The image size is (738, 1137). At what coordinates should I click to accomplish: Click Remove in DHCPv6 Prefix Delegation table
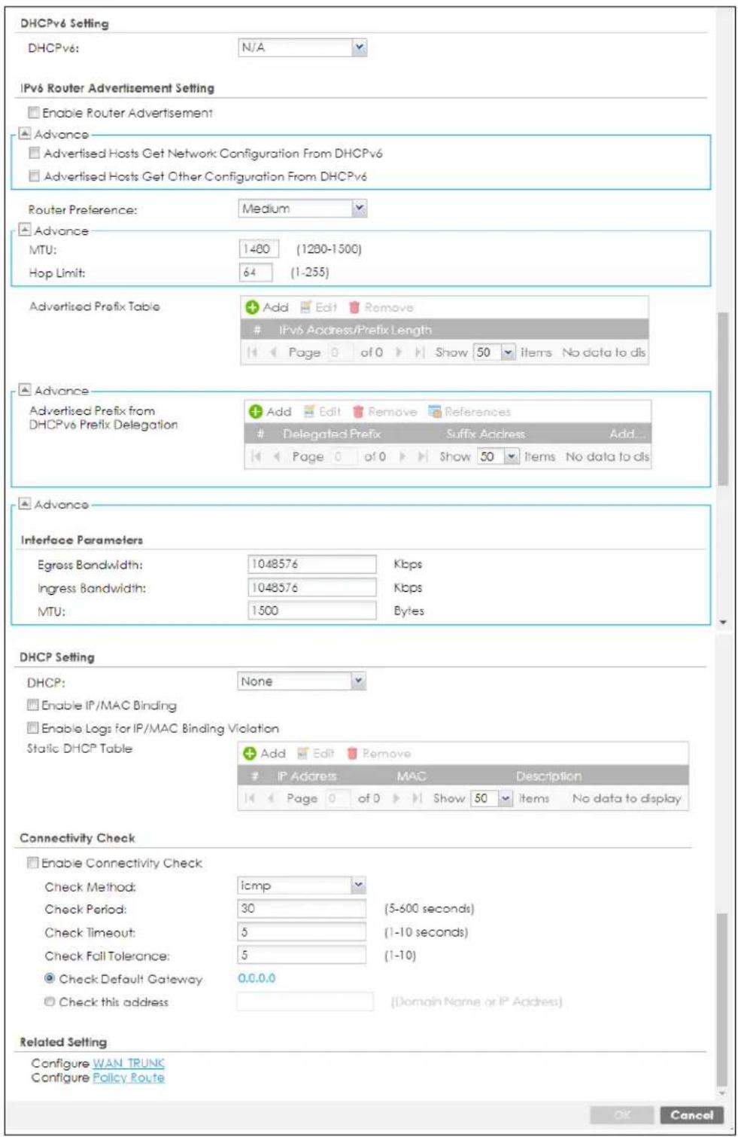click(384, 412)
